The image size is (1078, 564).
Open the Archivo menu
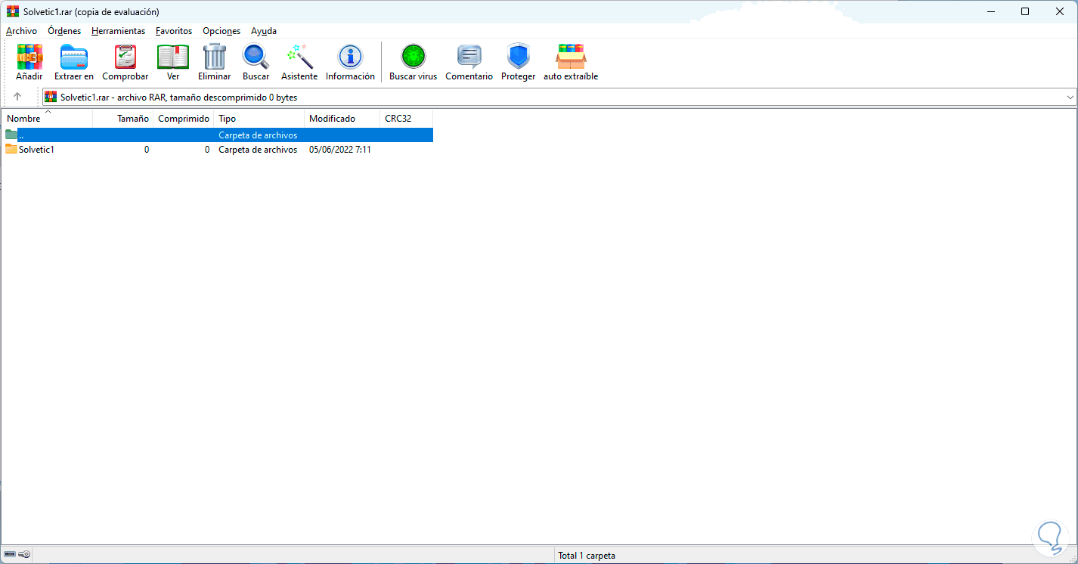click(21, 31)
